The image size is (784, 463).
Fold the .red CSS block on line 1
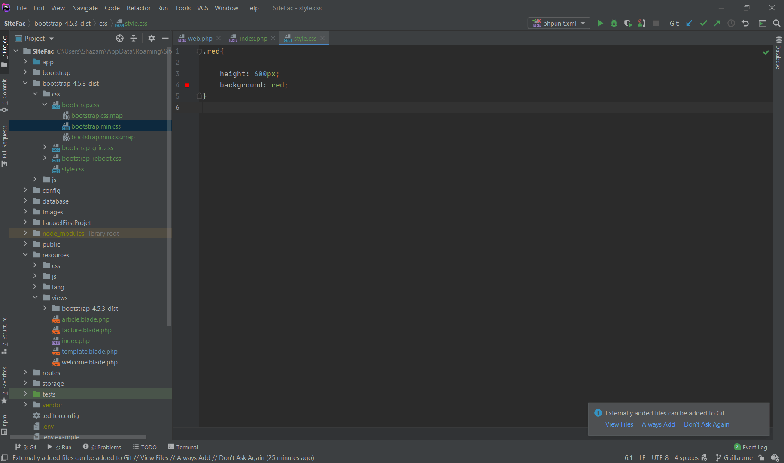(199, 51)
